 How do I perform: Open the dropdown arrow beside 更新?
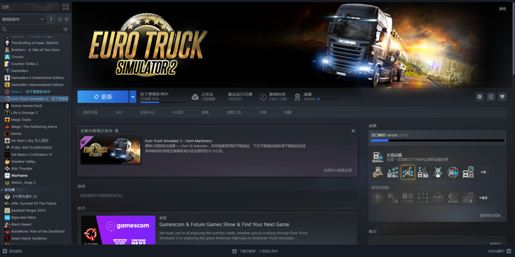click(133, 97)
